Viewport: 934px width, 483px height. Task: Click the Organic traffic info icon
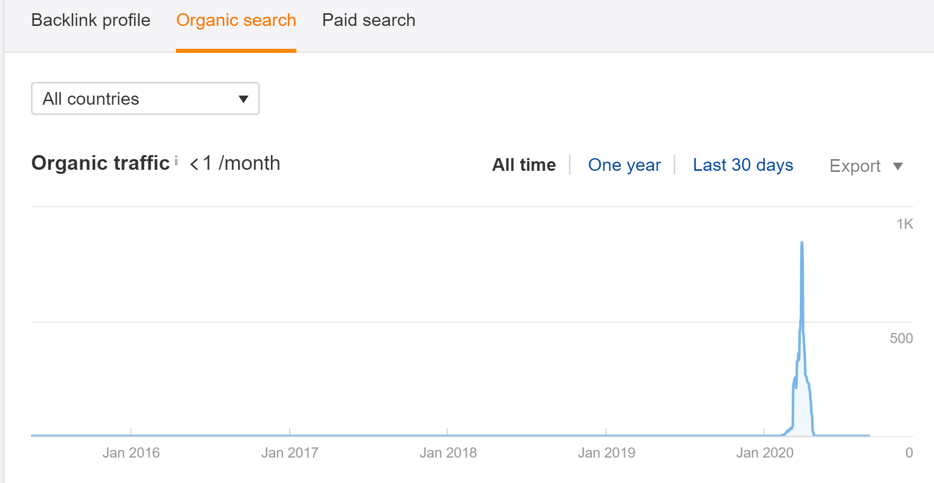176,161
